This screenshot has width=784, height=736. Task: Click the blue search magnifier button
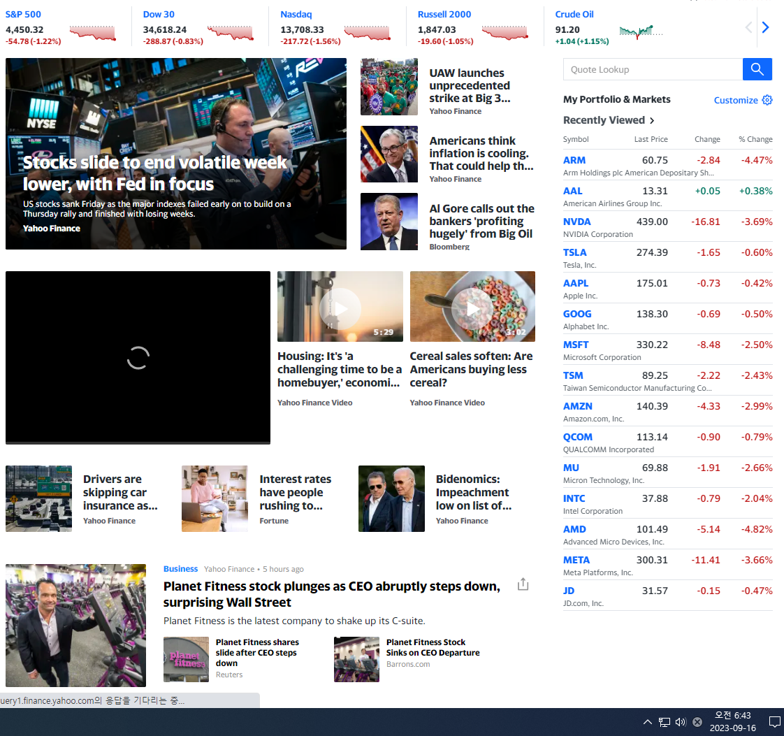click(757, 69)
